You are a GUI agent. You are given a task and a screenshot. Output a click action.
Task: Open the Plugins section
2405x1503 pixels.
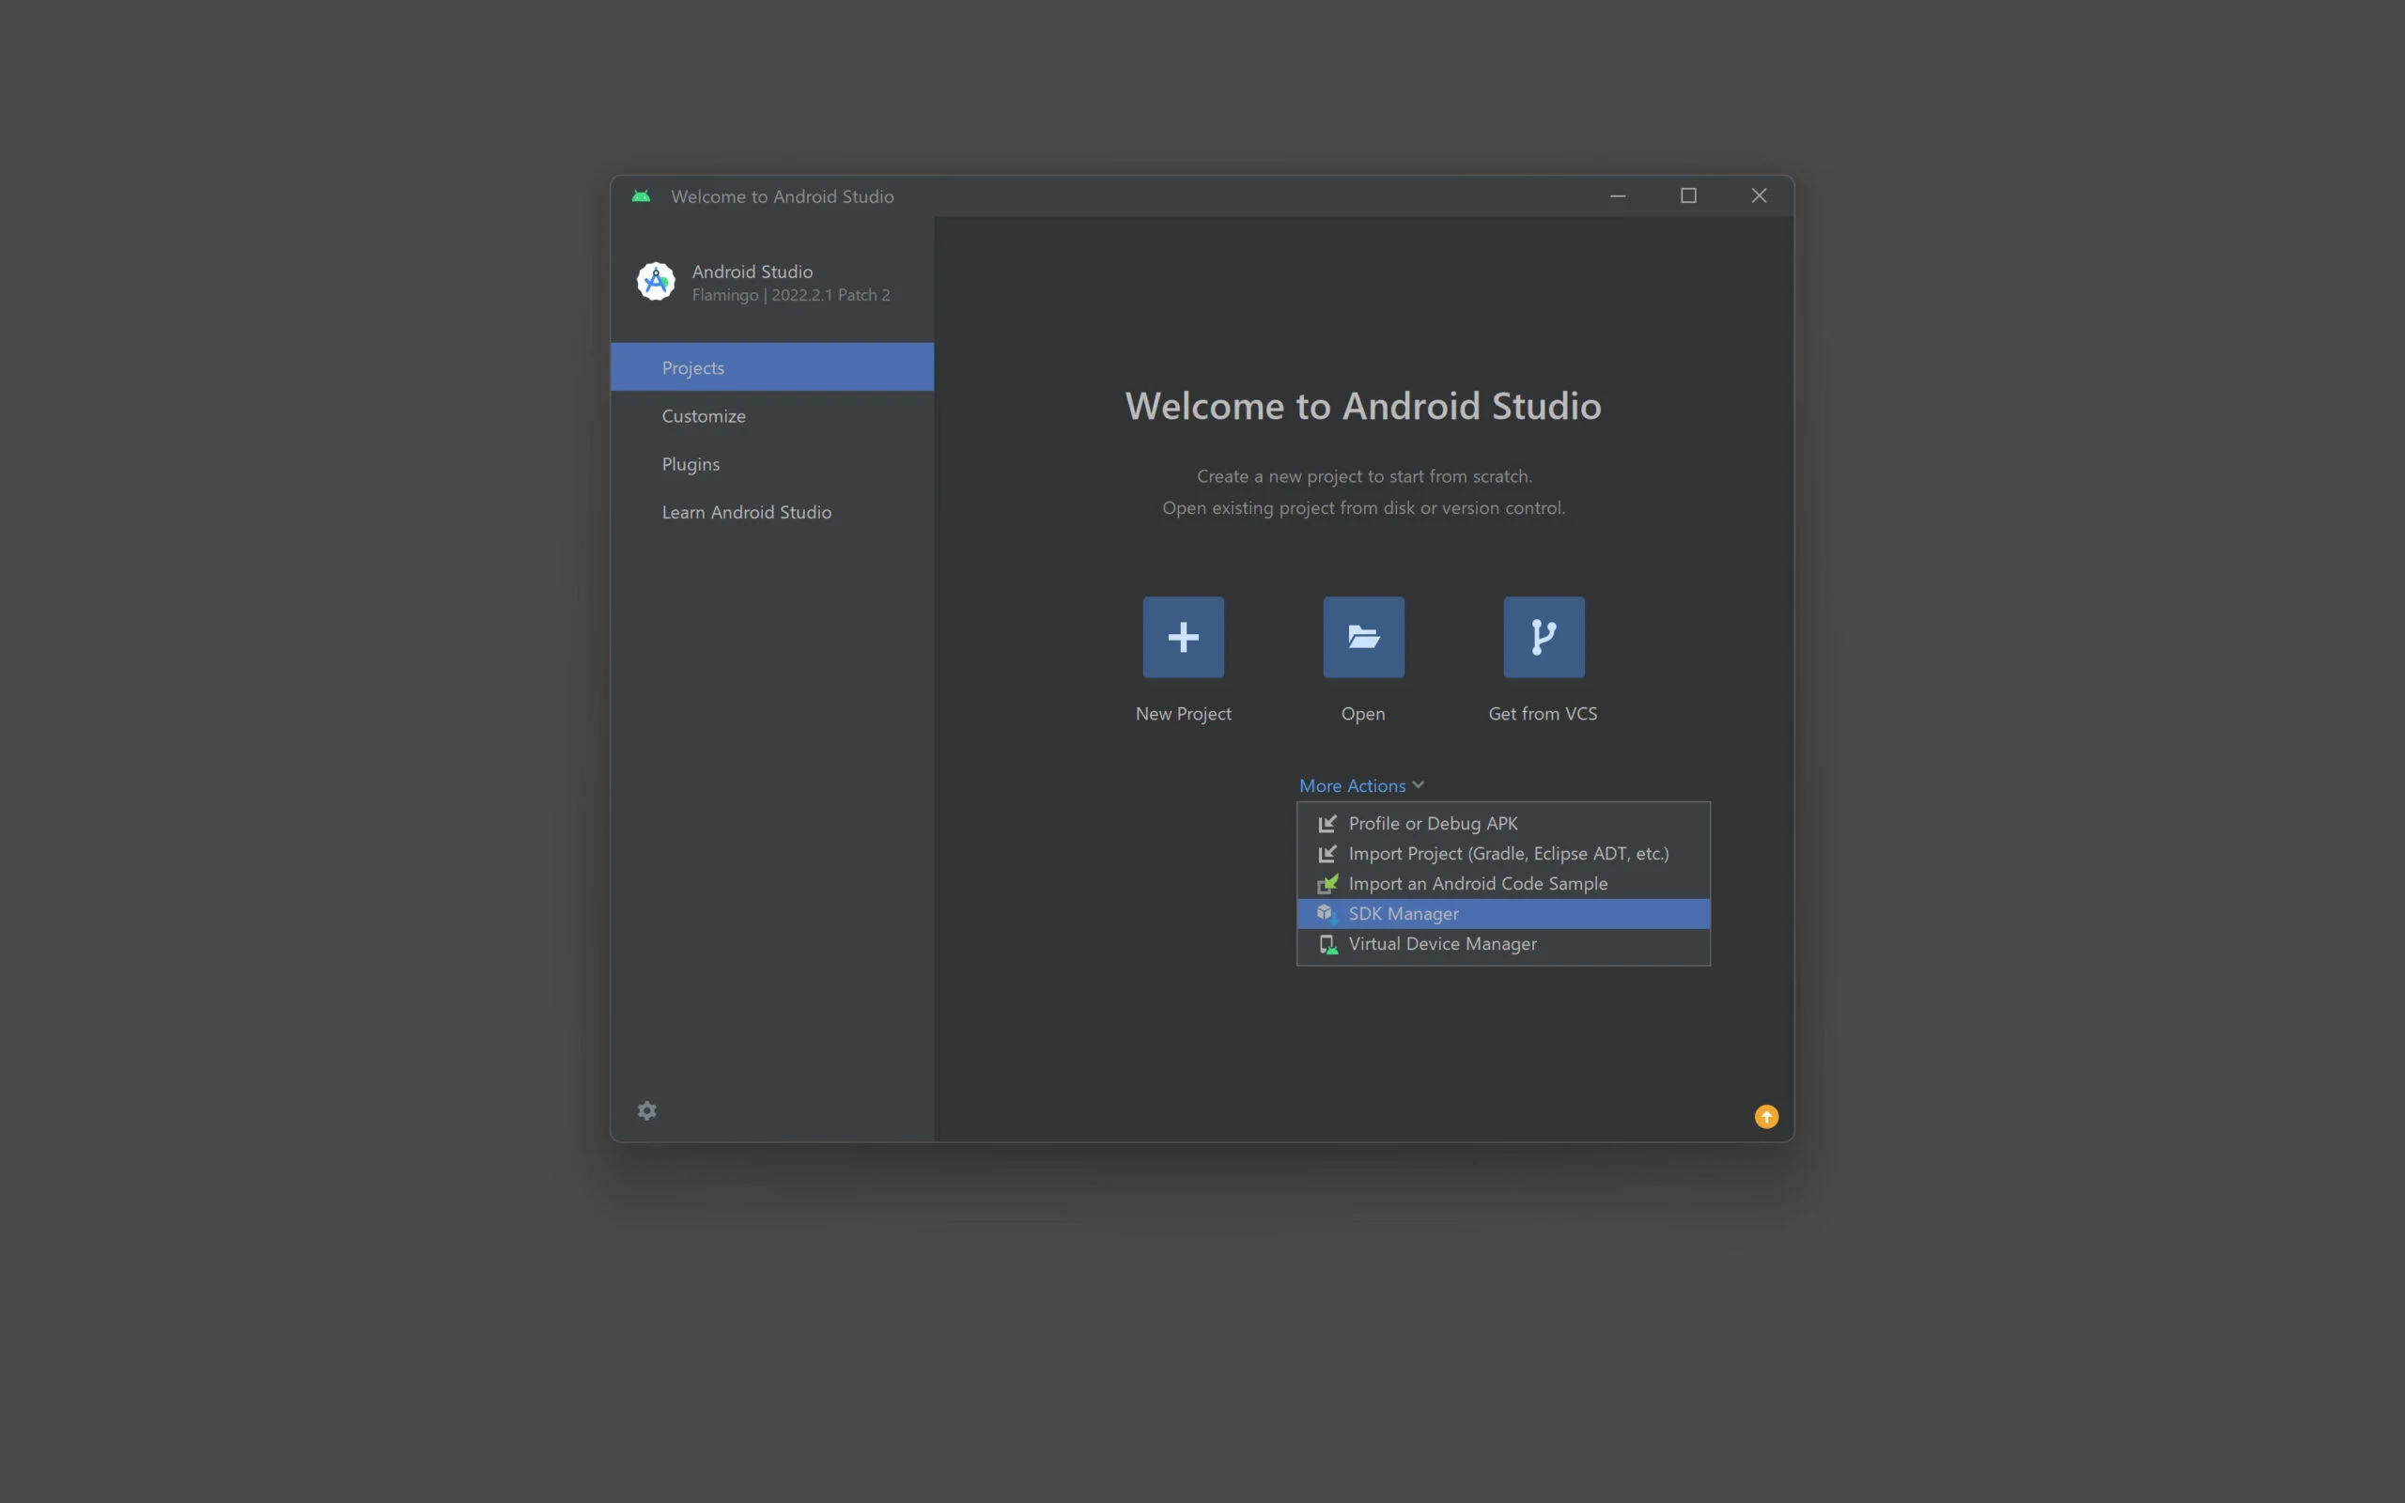click(x=690, y=464)
